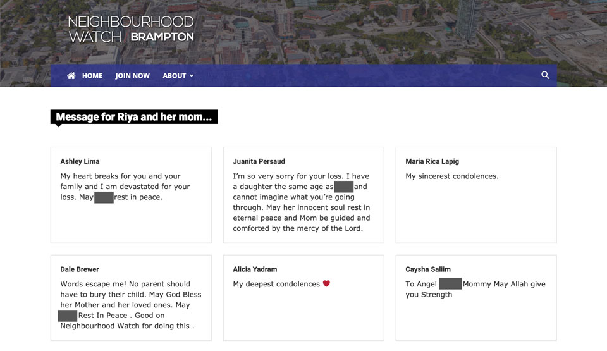Open the JOIN NOW page
This screenshot has height=351, width=607.
click(x=132, y=76)
